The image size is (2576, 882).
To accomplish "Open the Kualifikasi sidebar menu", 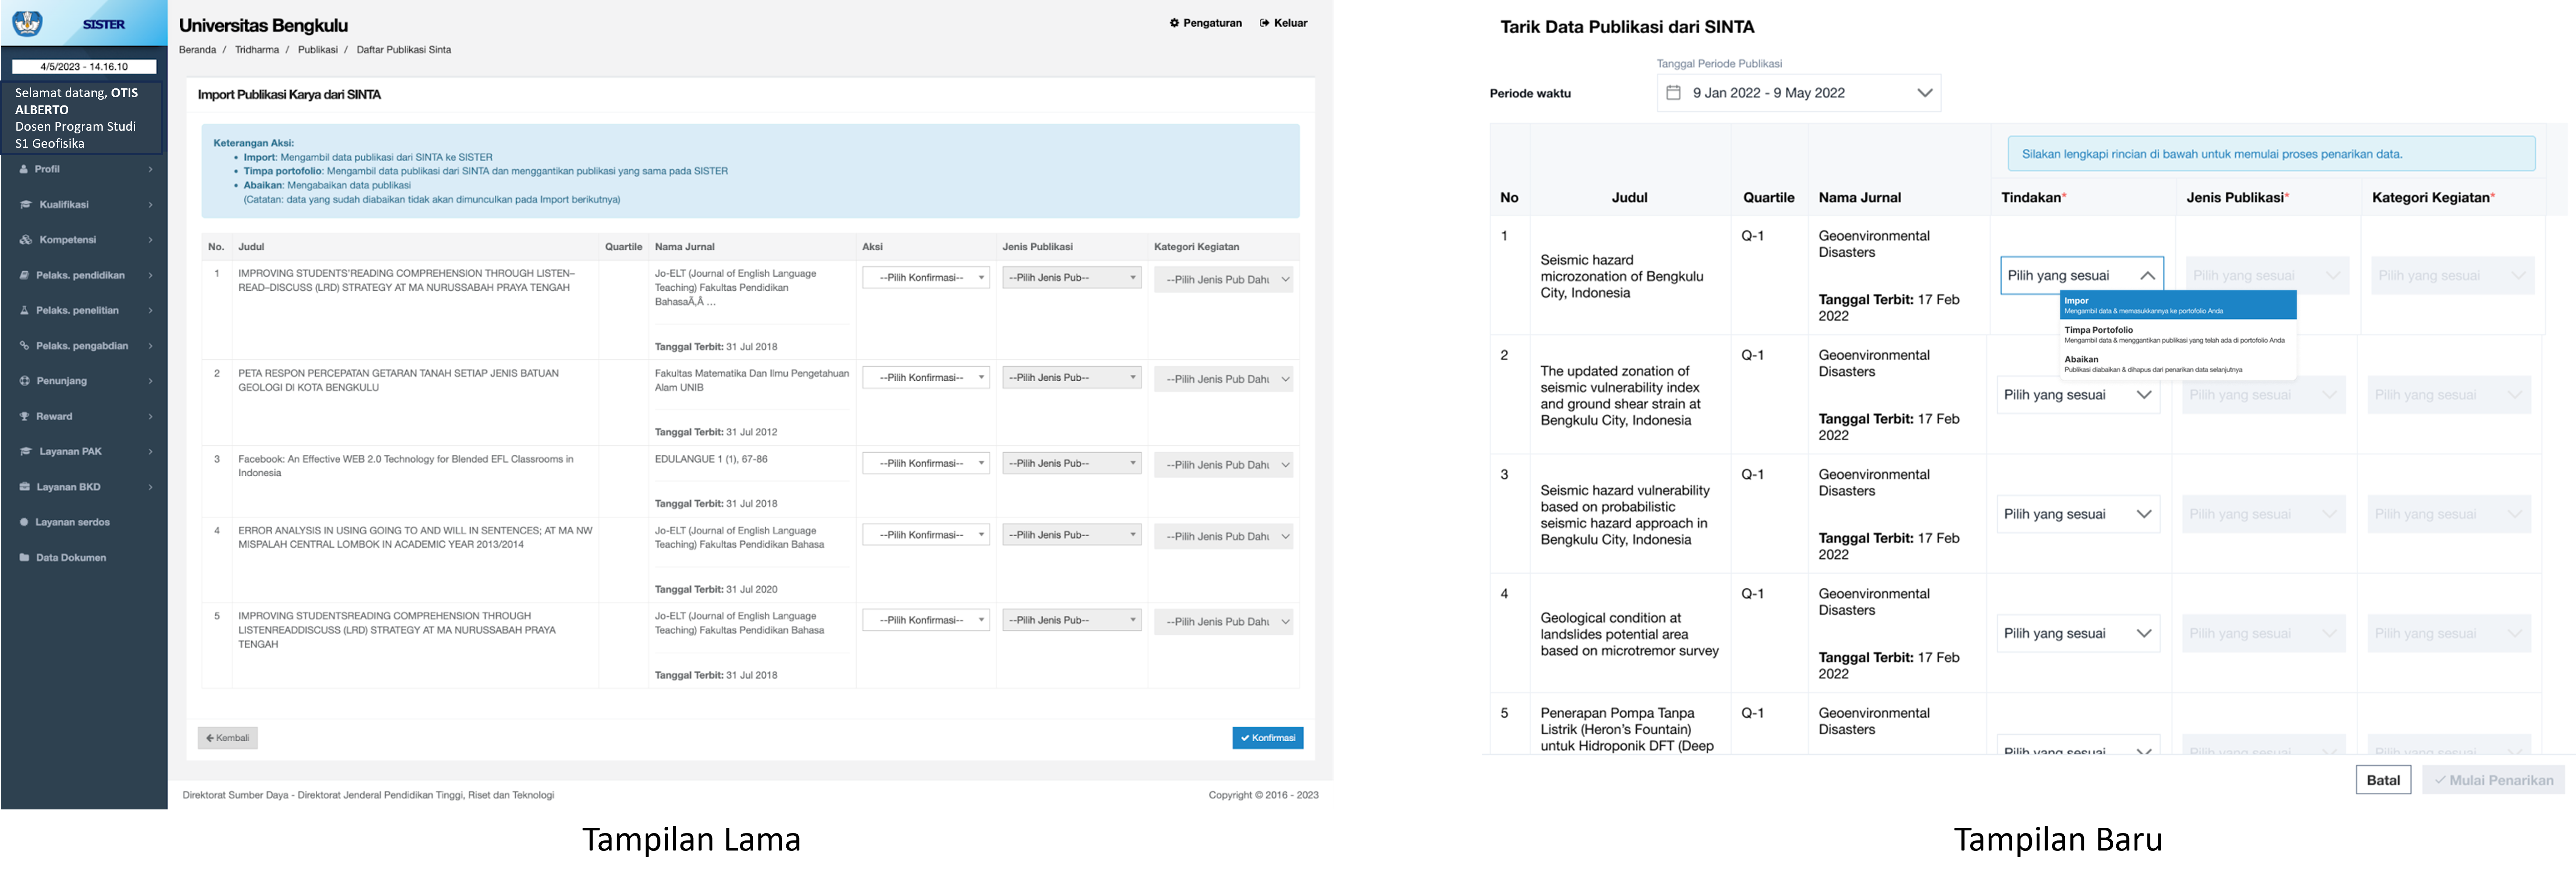I will point(84,204).
